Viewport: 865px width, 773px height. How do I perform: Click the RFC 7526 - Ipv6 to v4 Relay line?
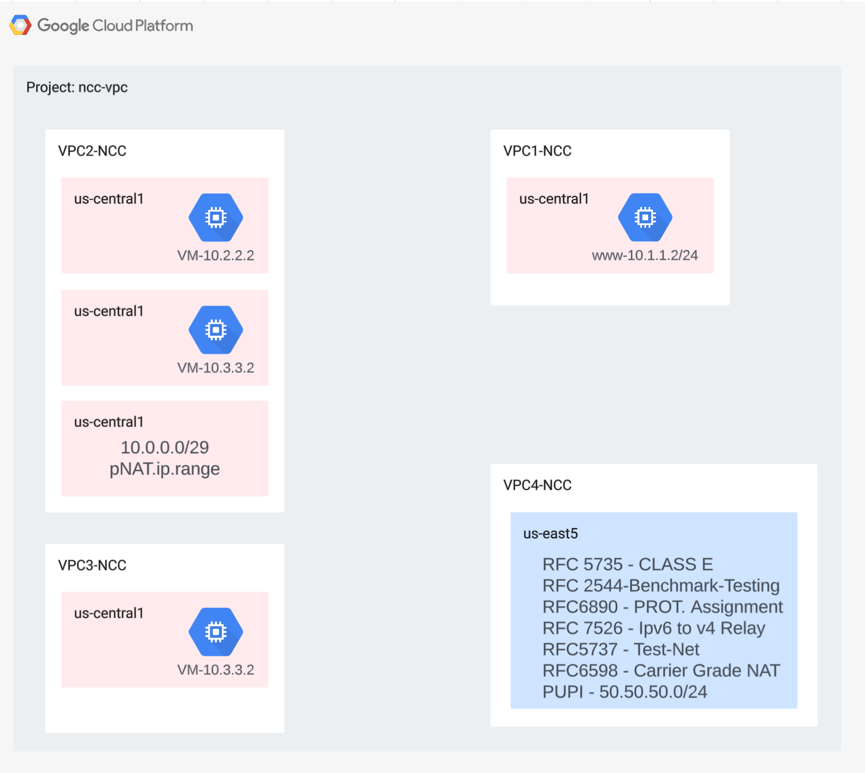coord(653,628)
